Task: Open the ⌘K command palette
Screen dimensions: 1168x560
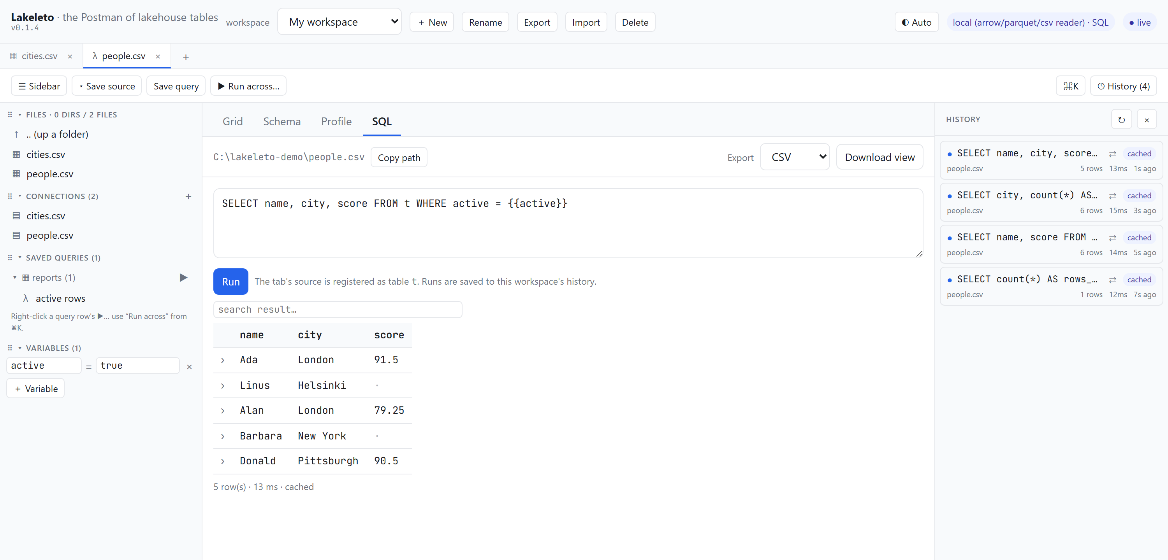Action: [1071, 86]
